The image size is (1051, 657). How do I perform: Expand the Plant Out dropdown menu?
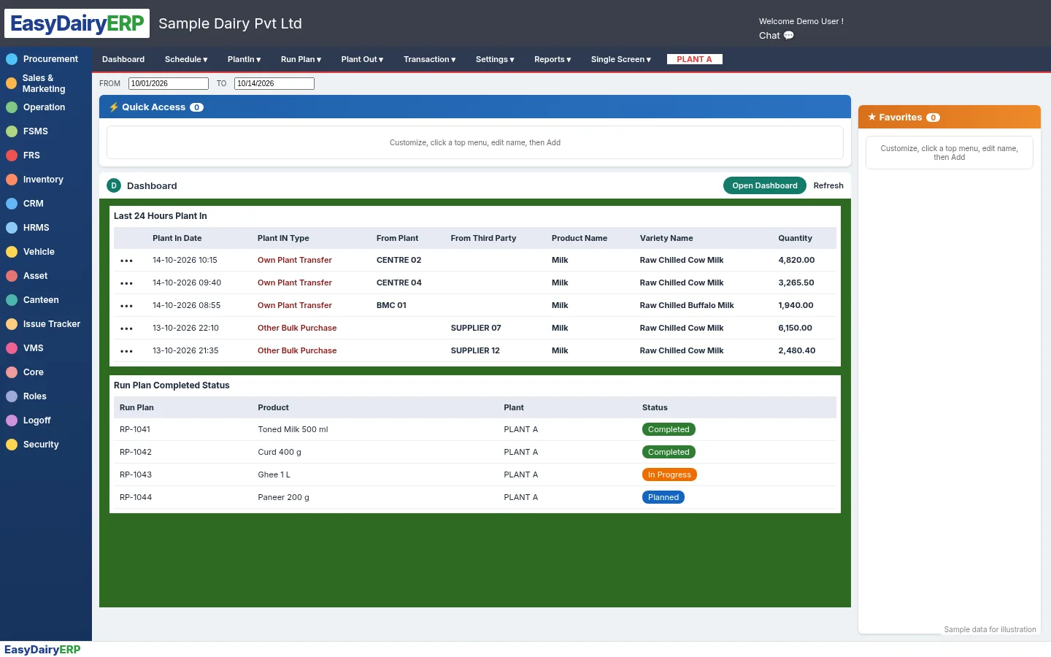point(362,59)
